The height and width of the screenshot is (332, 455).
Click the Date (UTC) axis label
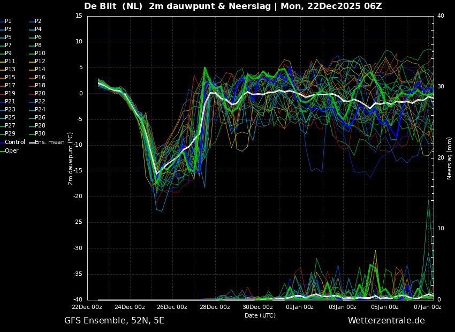click(x=260, y=315)
